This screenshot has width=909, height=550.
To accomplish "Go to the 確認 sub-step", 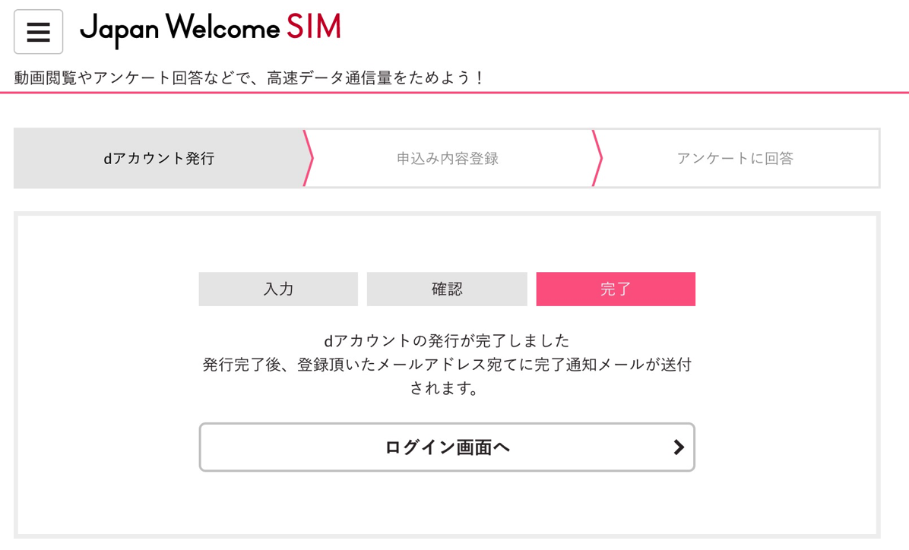I will click(447, 289).
